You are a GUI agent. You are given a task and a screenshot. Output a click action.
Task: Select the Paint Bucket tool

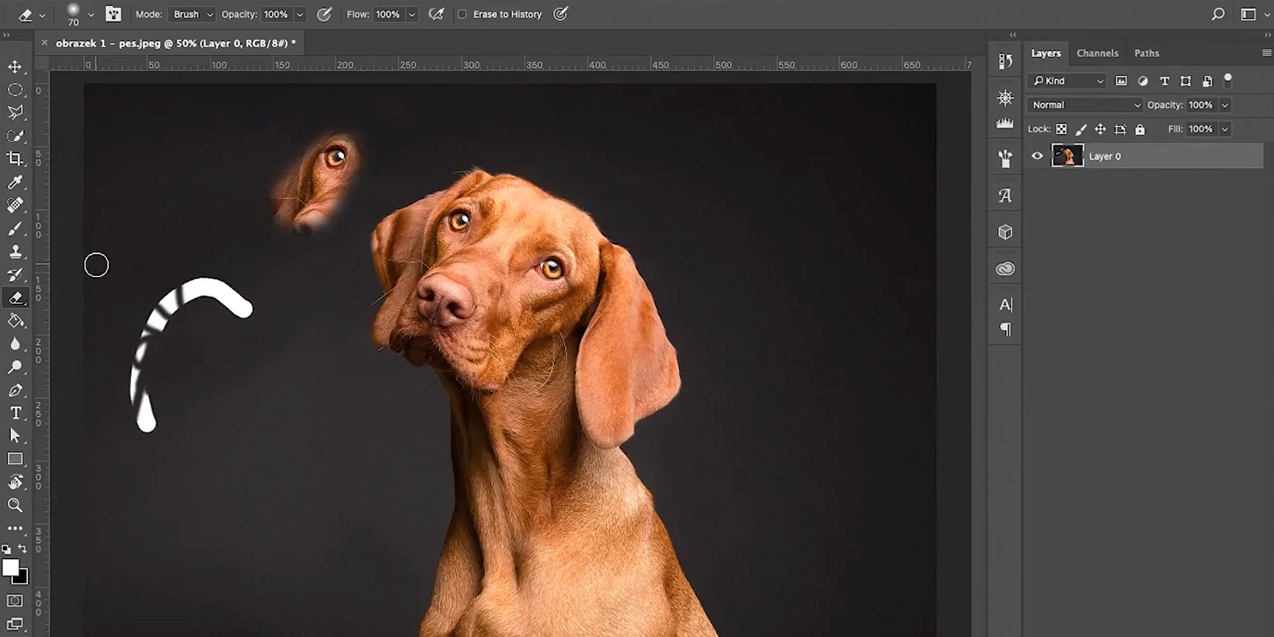pos(15,320)
